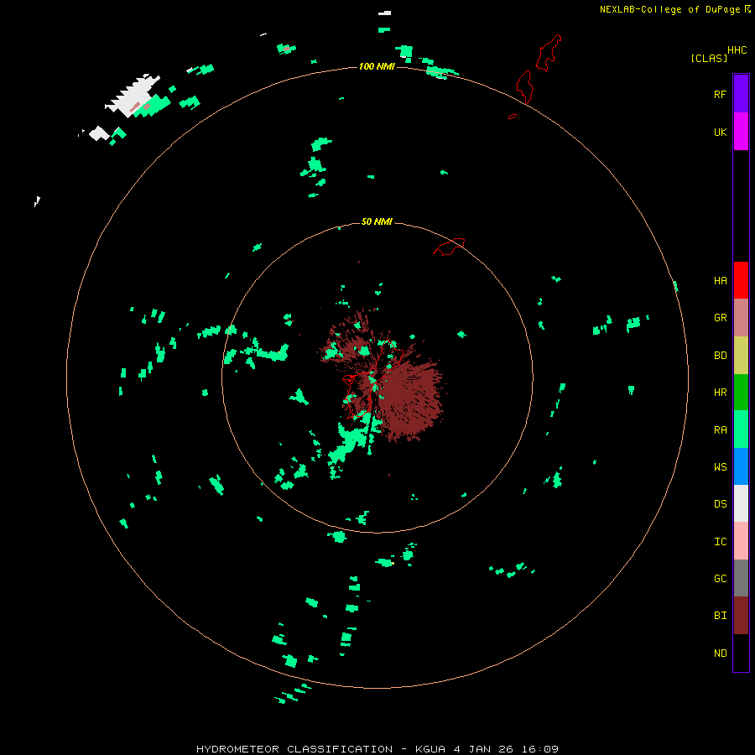The image size is (755, 755).
Task: Click the GR legend label
Action: point(720,318)
